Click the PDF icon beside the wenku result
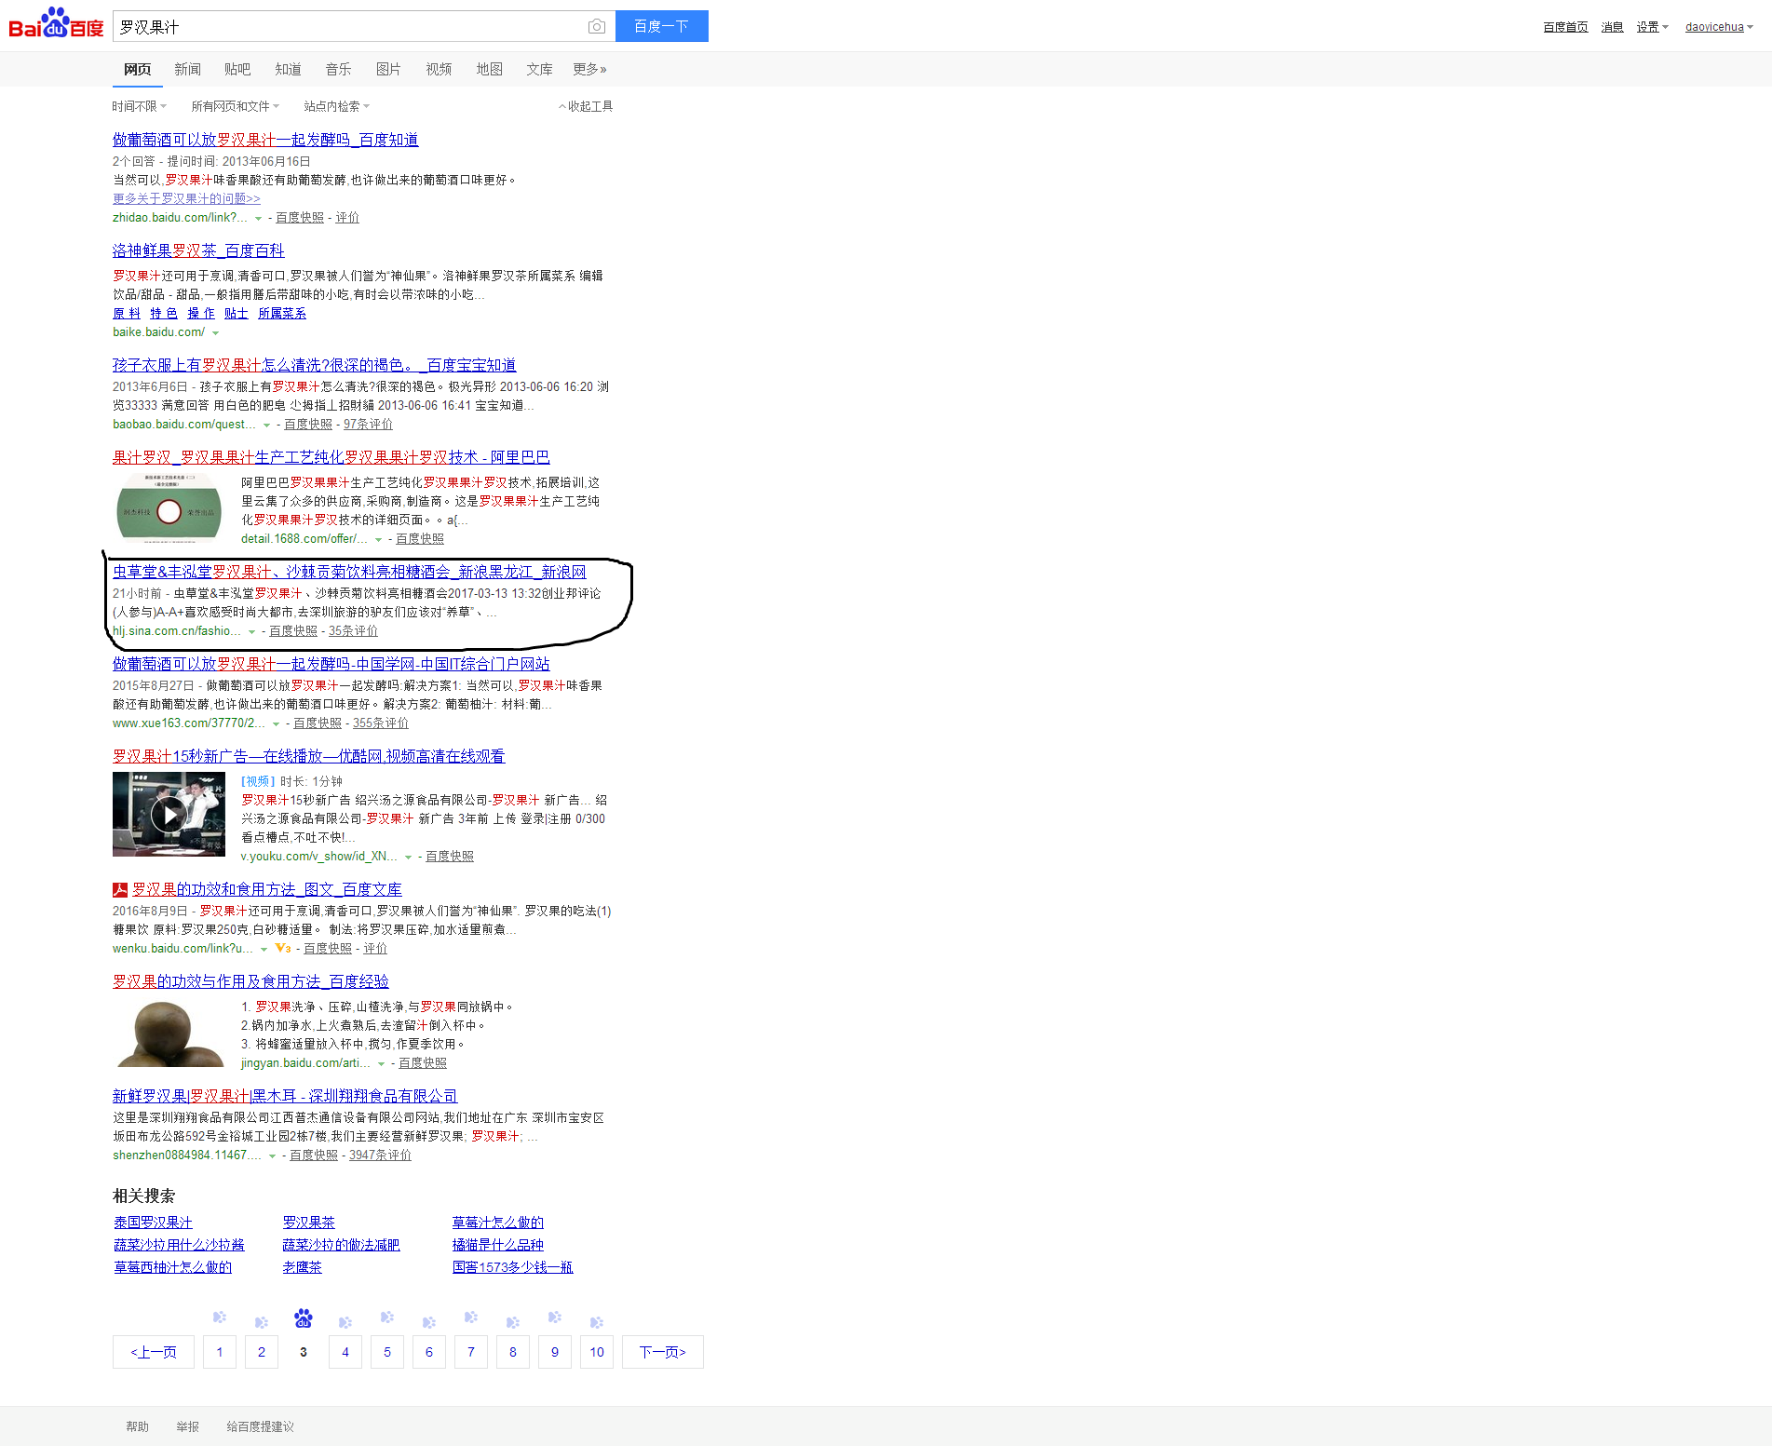 119,890
